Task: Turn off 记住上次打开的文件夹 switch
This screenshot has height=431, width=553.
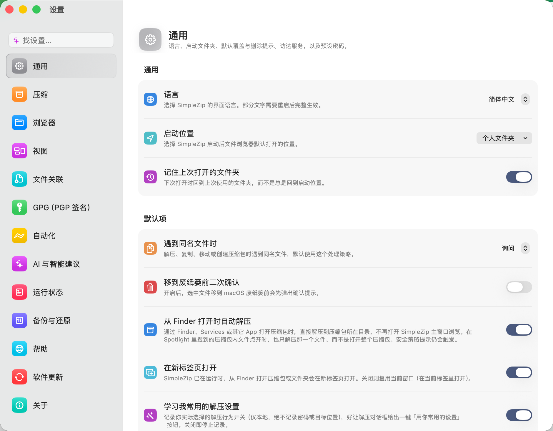Action: point(519,177)
